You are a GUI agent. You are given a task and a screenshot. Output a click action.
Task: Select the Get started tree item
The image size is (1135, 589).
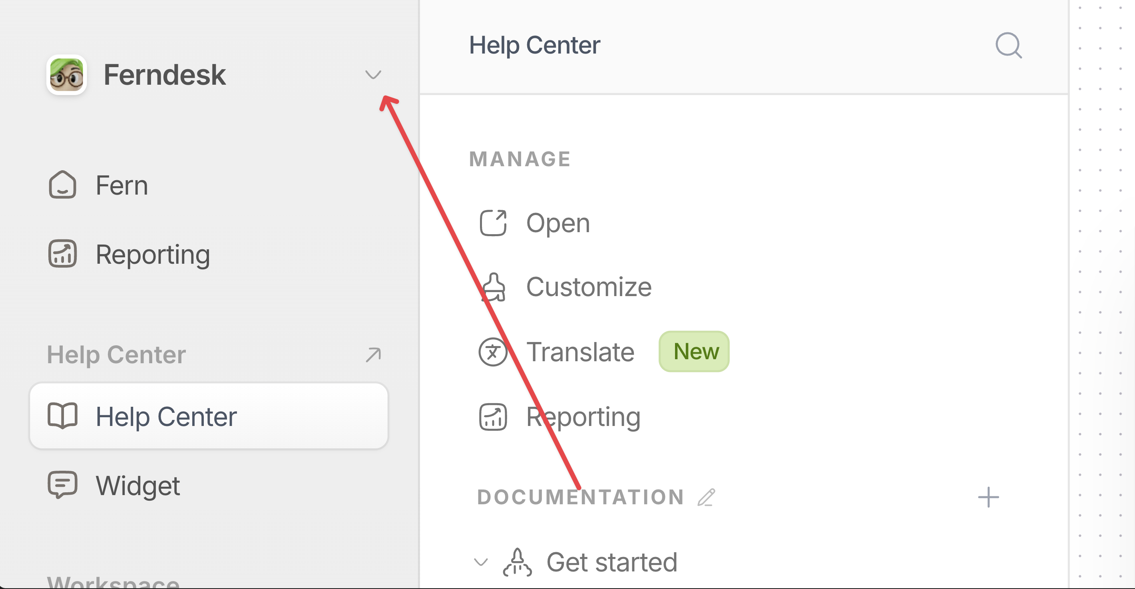point(611,562)
